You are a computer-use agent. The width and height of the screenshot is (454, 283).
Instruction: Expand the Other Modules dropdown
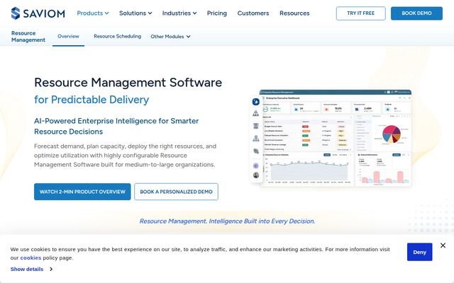pyautogui.click(x=170, y=36)
